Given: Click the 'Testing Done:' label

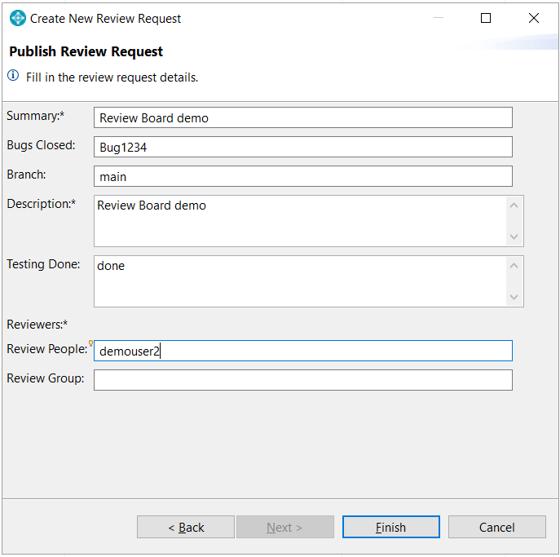Looking at the screenshot, I should pos(43,264).
